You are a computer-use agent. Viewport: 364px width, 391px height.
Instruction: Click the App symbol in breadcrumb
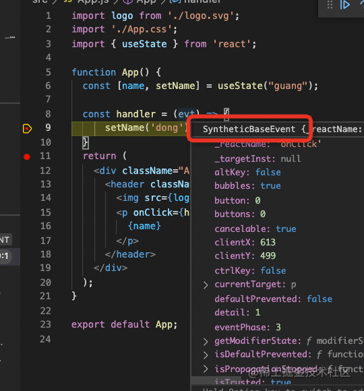146,1
